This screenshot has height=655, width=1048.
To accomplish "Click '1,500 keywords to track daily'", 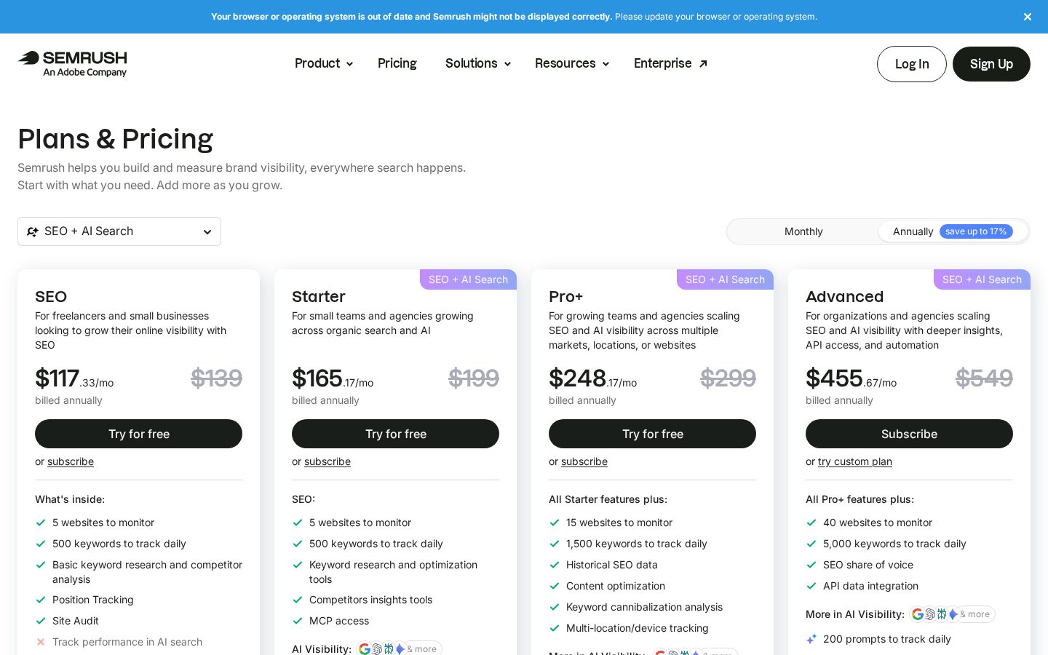I will coord(637,544).
